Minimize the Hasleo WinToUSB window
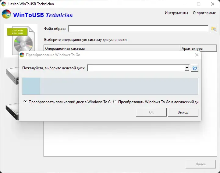The height and width of the screenshot is (173, 220). tap(185, 4)
